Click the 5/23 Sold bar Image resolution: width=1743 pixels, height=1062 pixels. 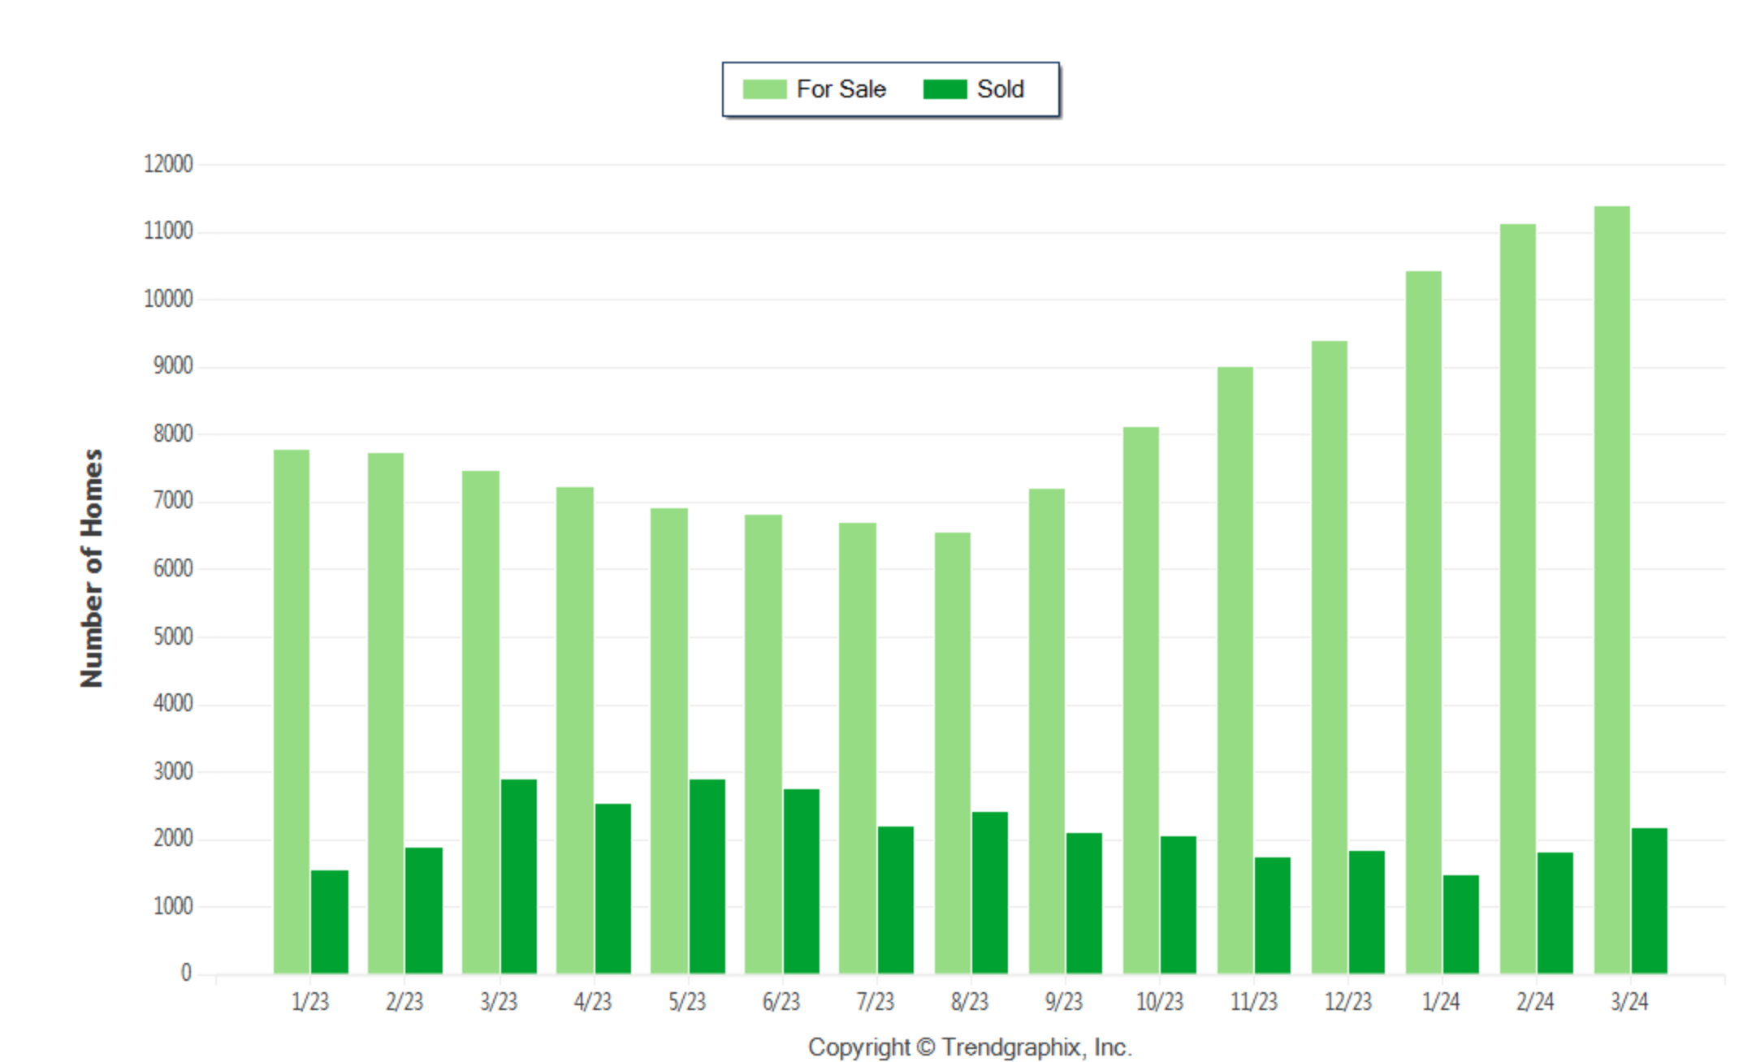(x=707, y=877)
